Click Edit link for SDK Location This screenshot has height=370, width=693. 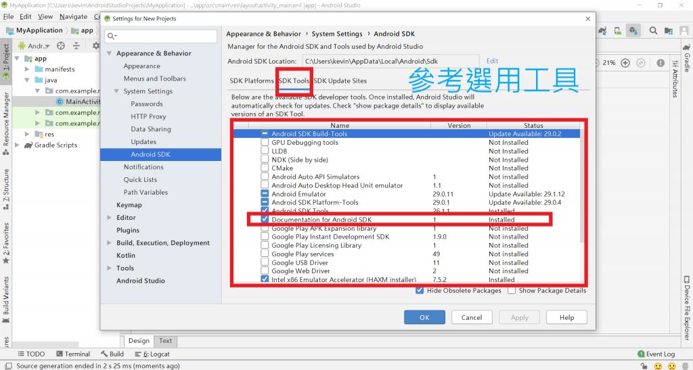pyautogui.click(x=492, y=62)
